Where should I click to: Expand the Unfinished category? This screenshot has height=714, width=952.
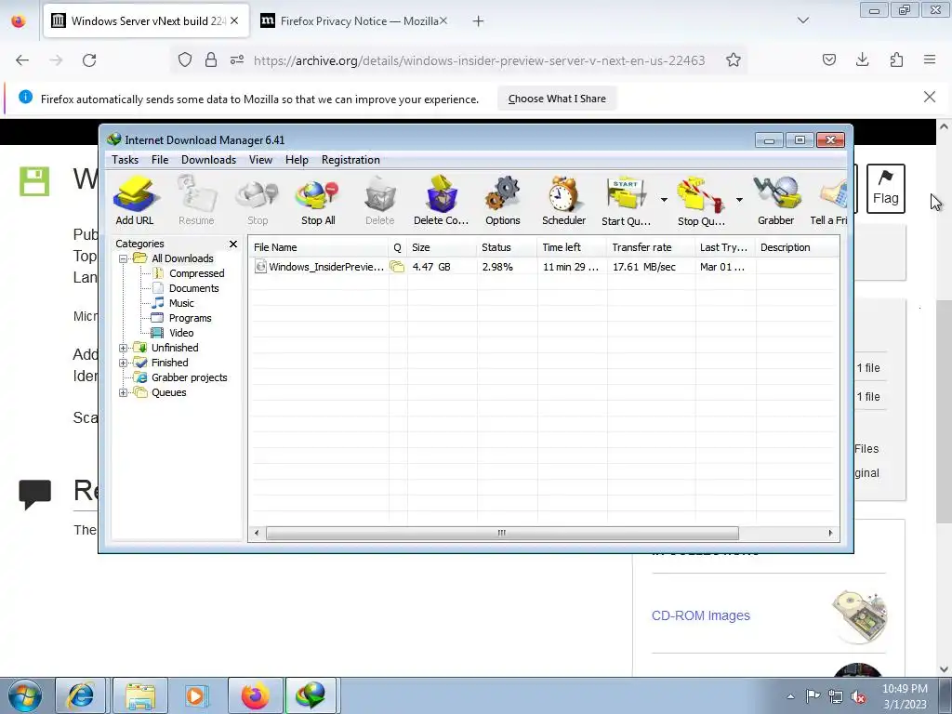point(124,348)
